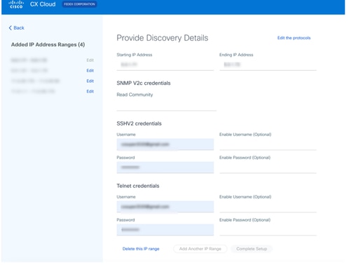Click SSHV2 Enable Username (Optional) field

point(268,144)
